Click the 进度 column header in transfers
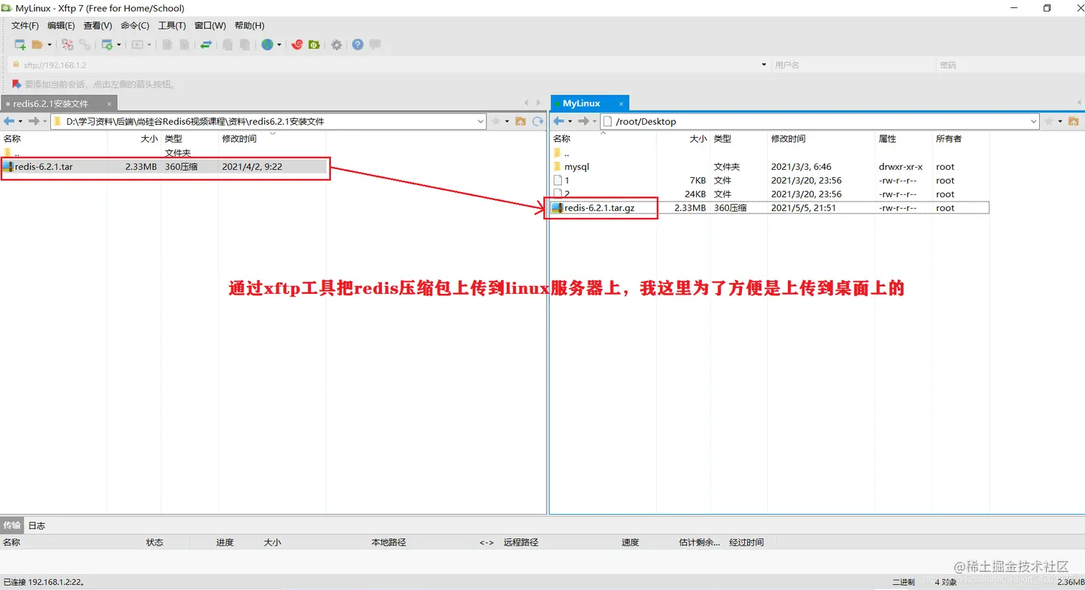 (225, 543)
